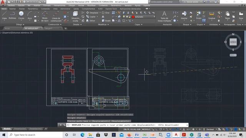
Task: Click the AutoCAD application menu logo
Action: pos(3,3)
